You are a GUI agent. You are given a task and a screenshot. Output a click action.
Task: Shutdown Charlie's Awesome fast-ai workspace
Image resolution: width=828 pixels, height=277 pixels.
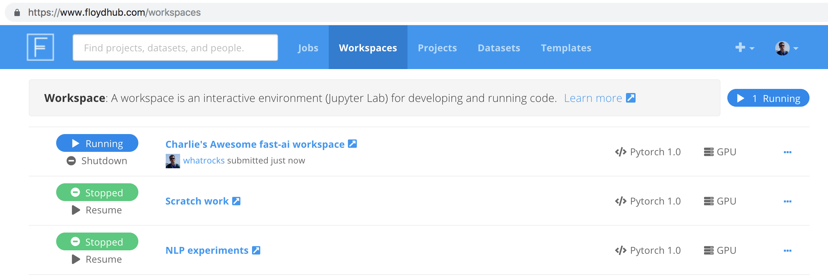pyautogui.click(x=97, y=161)
